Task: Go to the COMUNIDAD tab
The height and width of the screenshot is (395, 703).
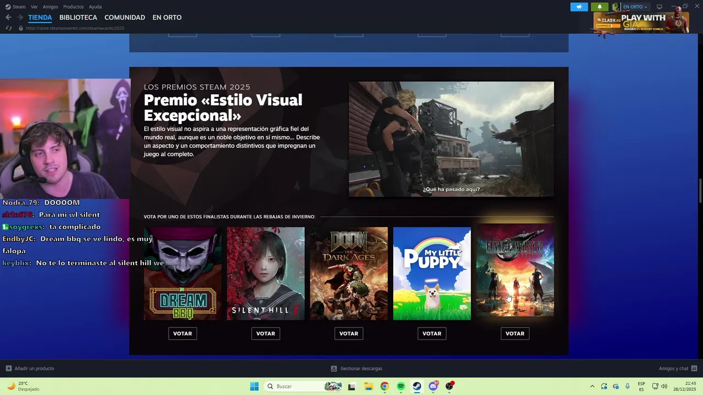Action: tap(125, 18)
